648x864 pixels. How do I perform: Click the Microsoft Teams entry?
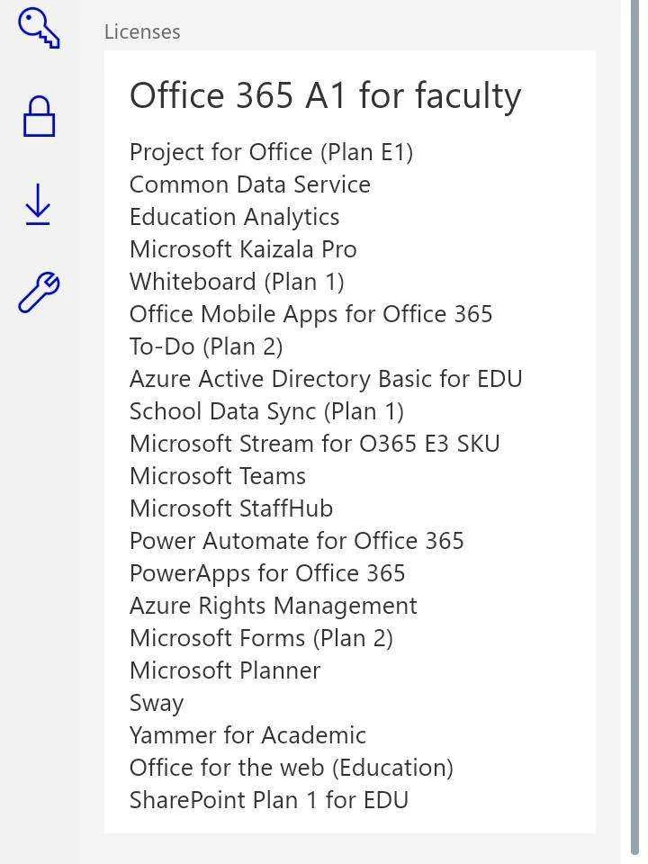pos(218,477)
